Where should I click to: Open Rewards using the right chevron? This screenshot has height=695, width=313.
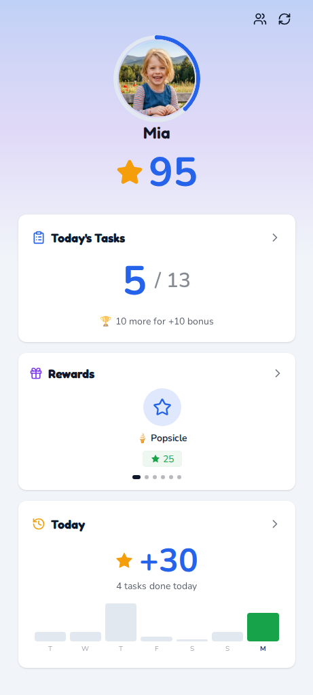coord(278,373)
